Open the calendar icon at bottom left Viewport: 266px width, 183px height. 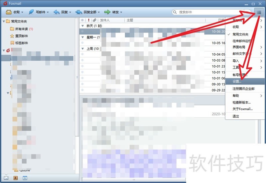tap(25, 178)
